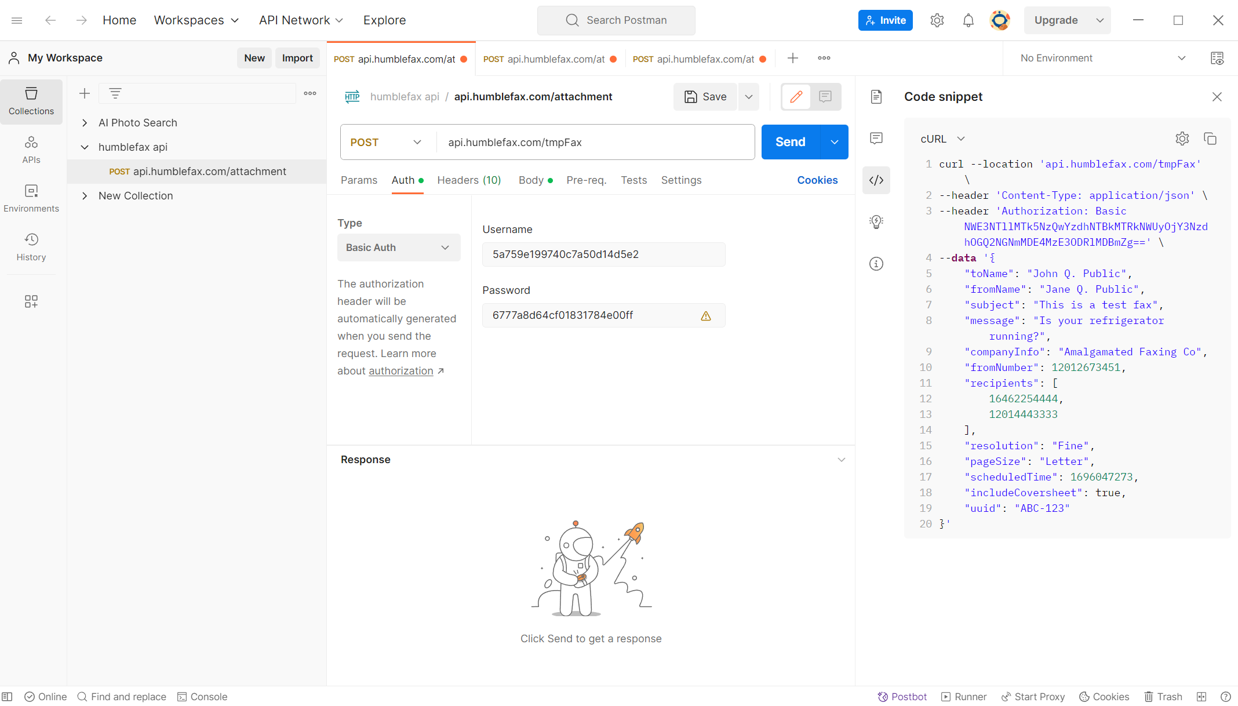
Task: Open the History sidebar panel
Action: pos(31,246)
